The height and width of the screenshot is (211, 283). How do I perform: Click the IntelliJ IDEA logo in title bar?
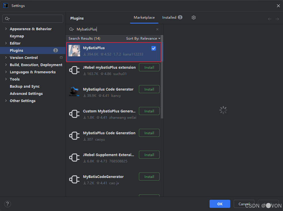tap(6, 5)
